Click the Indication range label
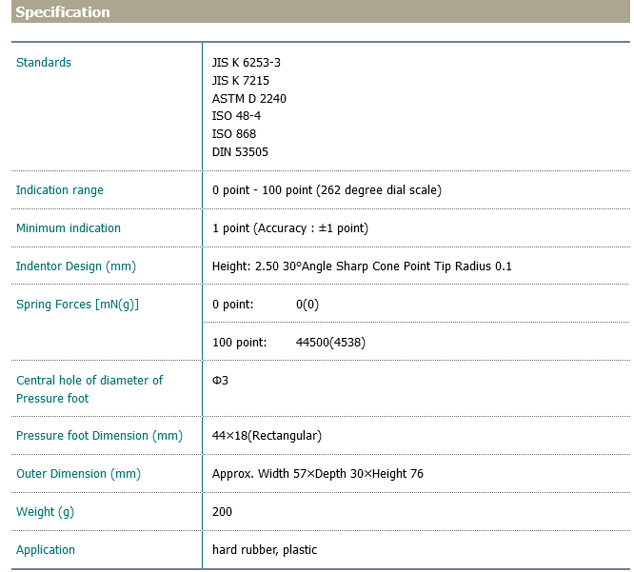The height and width of the screenshot is (572, 634). (x=60, y=190)
